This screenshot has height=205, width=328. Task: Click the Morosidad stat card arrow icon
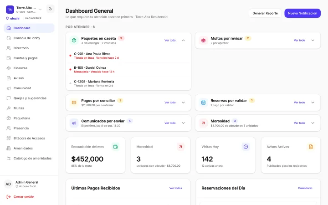pos(180,147)
